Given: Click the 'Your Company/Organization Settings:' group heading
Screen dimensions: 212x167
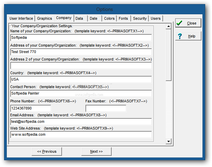Looking at the screenshot, I should point(42,26).
